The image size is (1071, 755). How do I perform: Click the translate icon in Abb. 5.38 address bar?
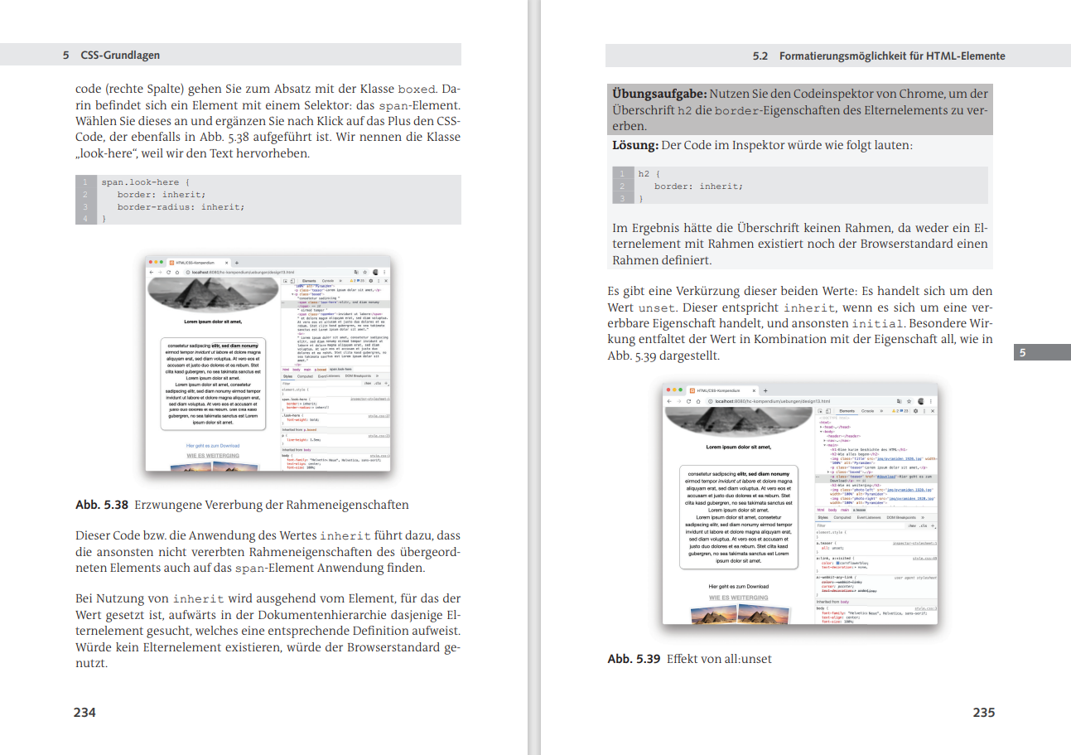(356, 272)
